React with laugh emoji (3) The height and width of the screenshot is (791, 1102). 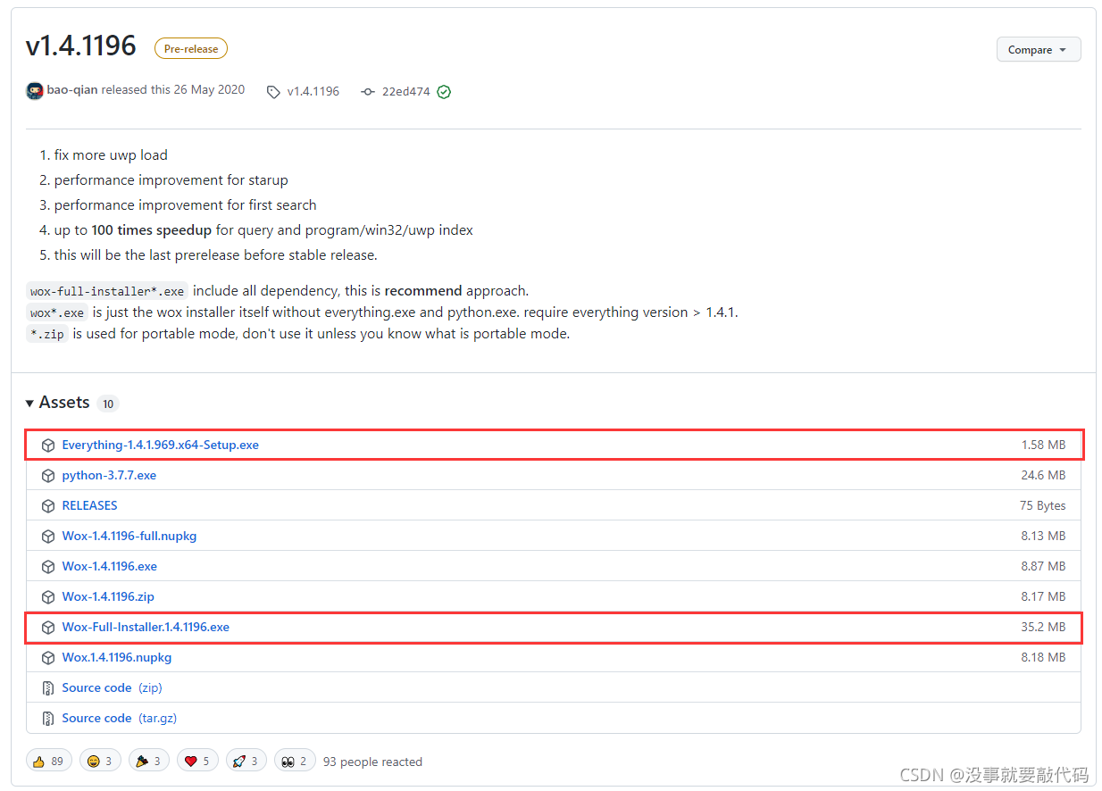click(x=100, y=761)
